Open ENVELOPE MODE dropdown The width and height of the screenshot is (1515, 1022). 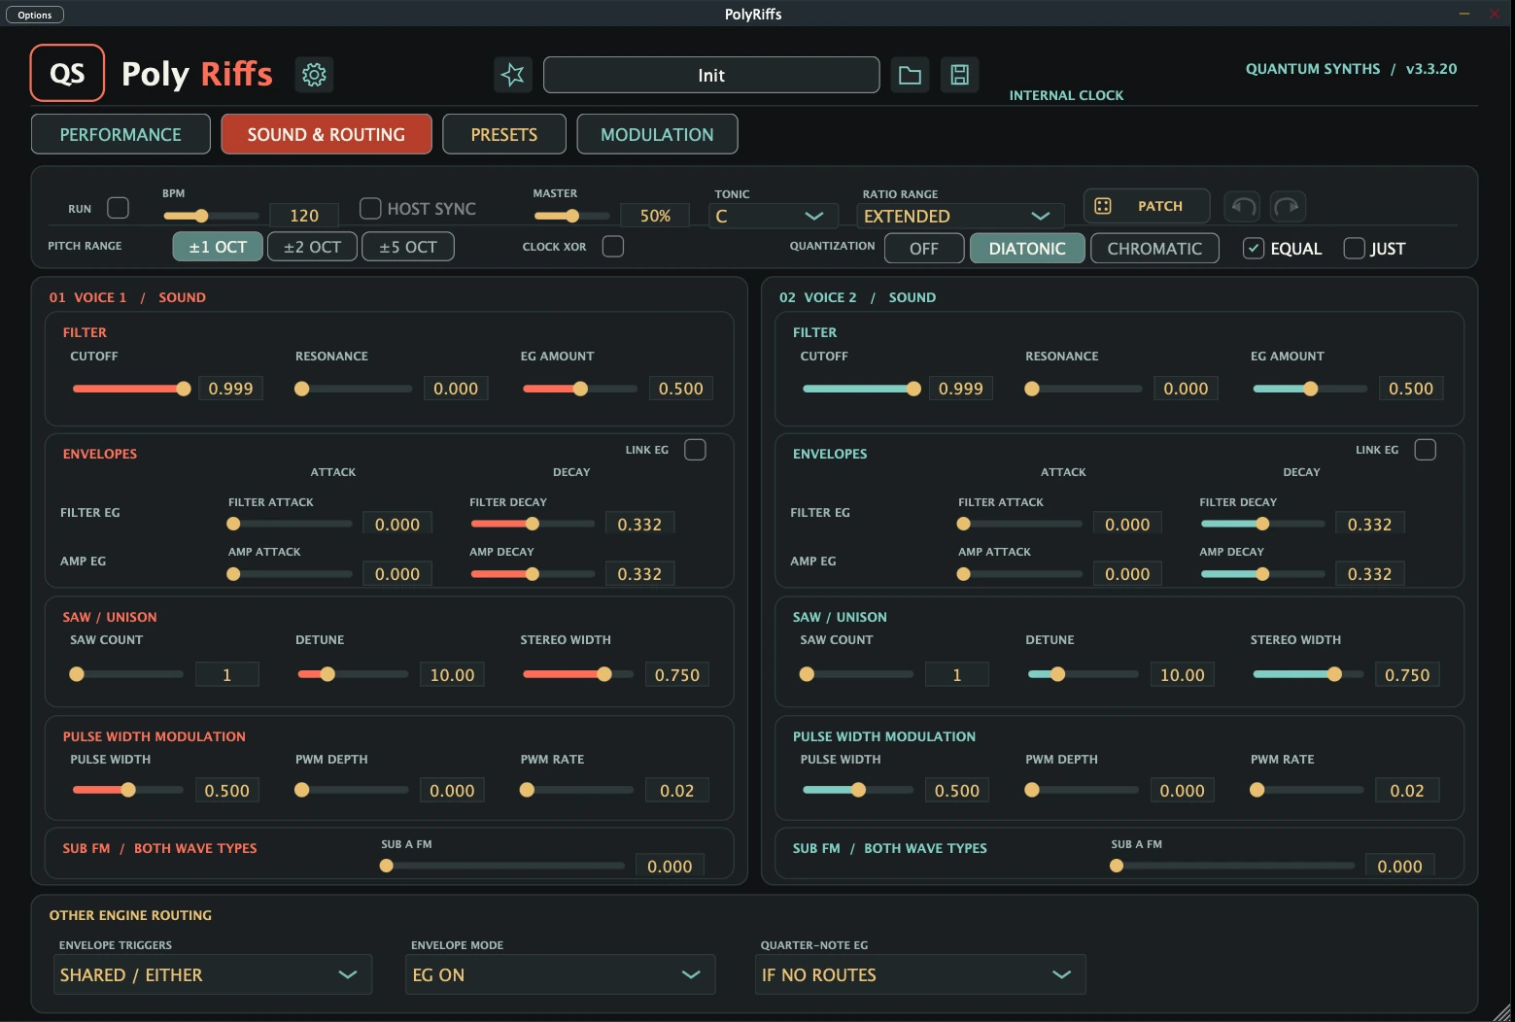pyautogui.click(x=561, y=974)
